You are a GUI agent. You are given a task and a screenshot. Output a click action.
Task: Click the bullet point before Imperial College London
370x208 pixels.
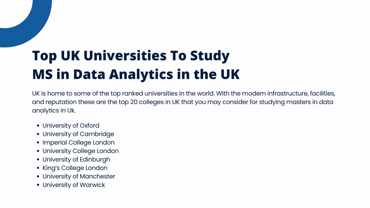click(38, 143)
